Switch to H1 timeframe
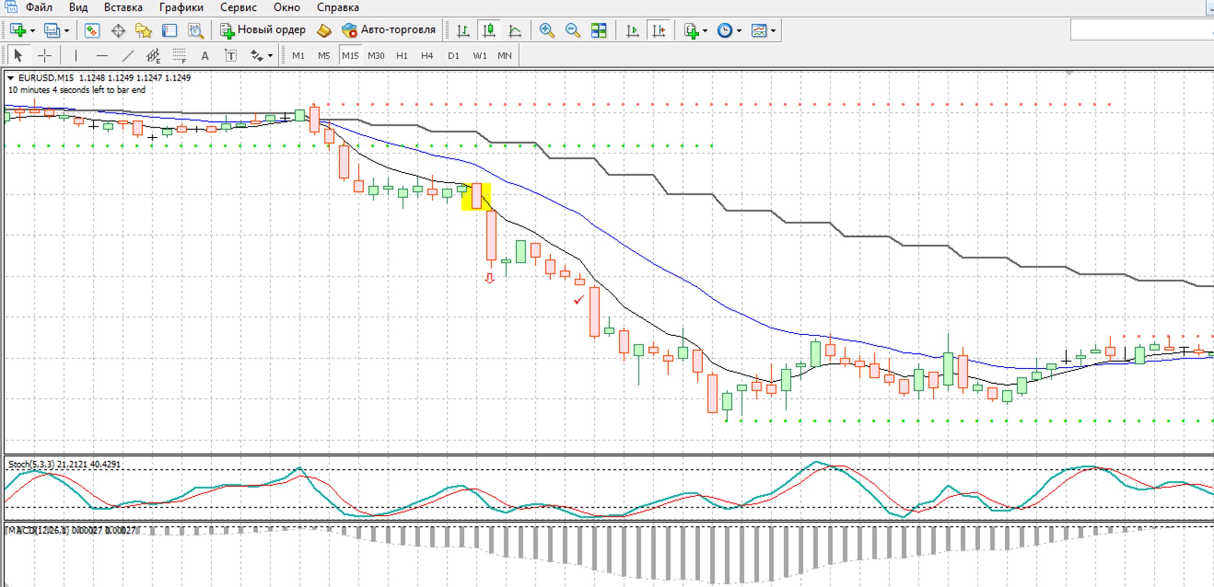The width and height of the screenshot is (1214, 587). (402, 56)
